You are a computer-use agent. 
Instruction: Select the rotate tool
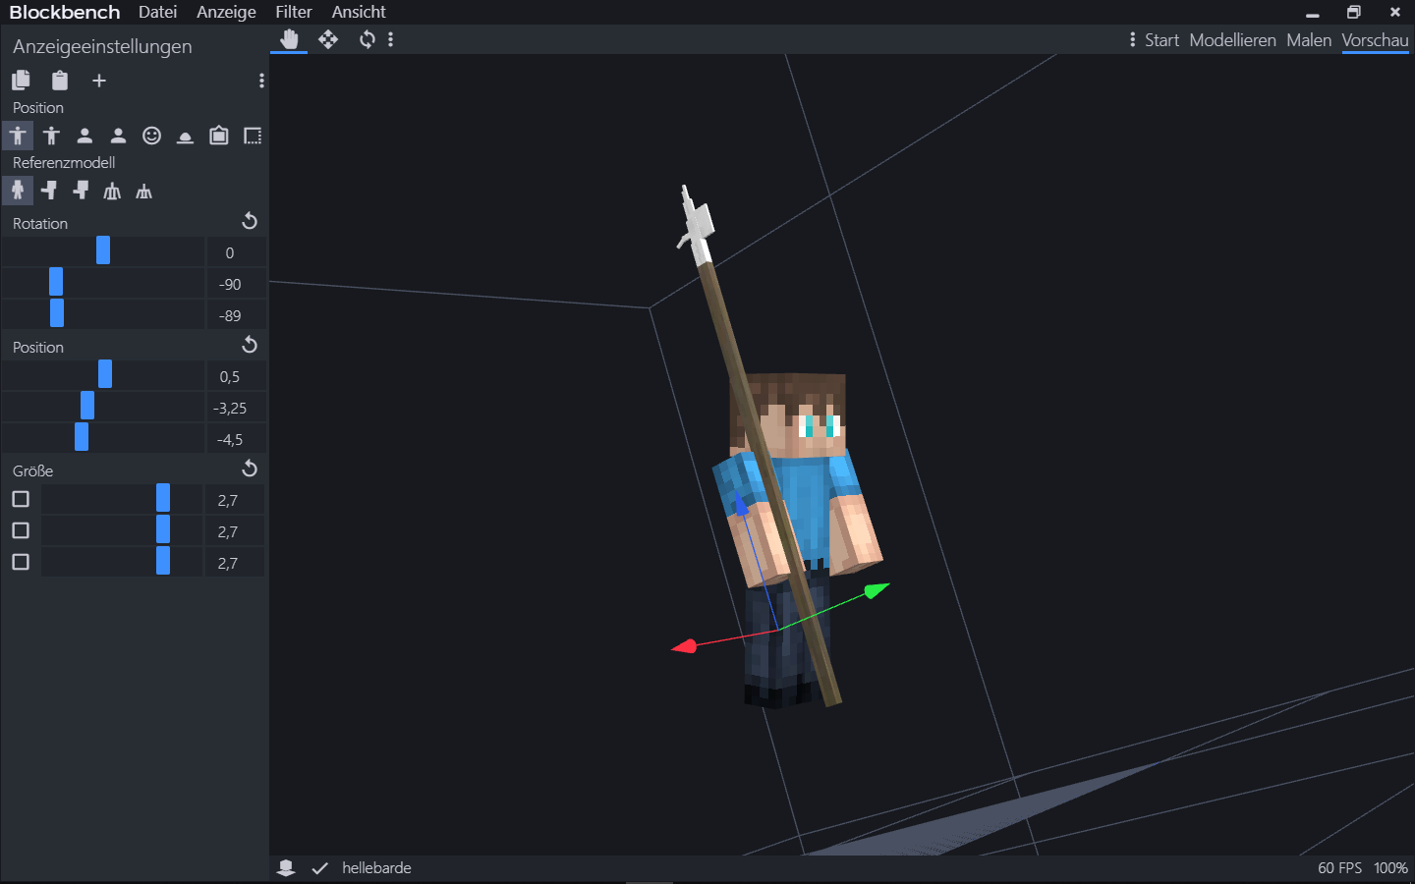click(367, 39)
